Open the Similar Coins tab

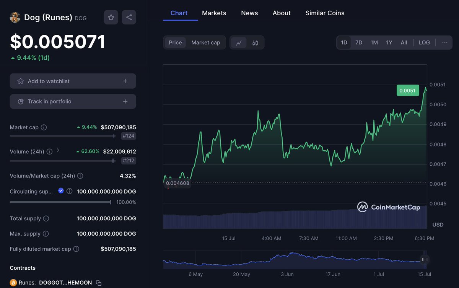click(325, 13)
